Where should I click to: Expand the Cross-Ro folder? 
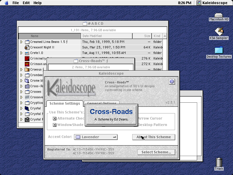22,86
